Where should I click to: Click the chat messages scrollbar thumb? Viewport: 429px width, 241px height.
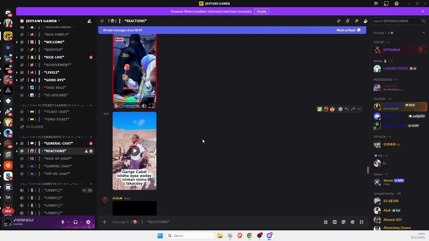(x=368, y=170)
